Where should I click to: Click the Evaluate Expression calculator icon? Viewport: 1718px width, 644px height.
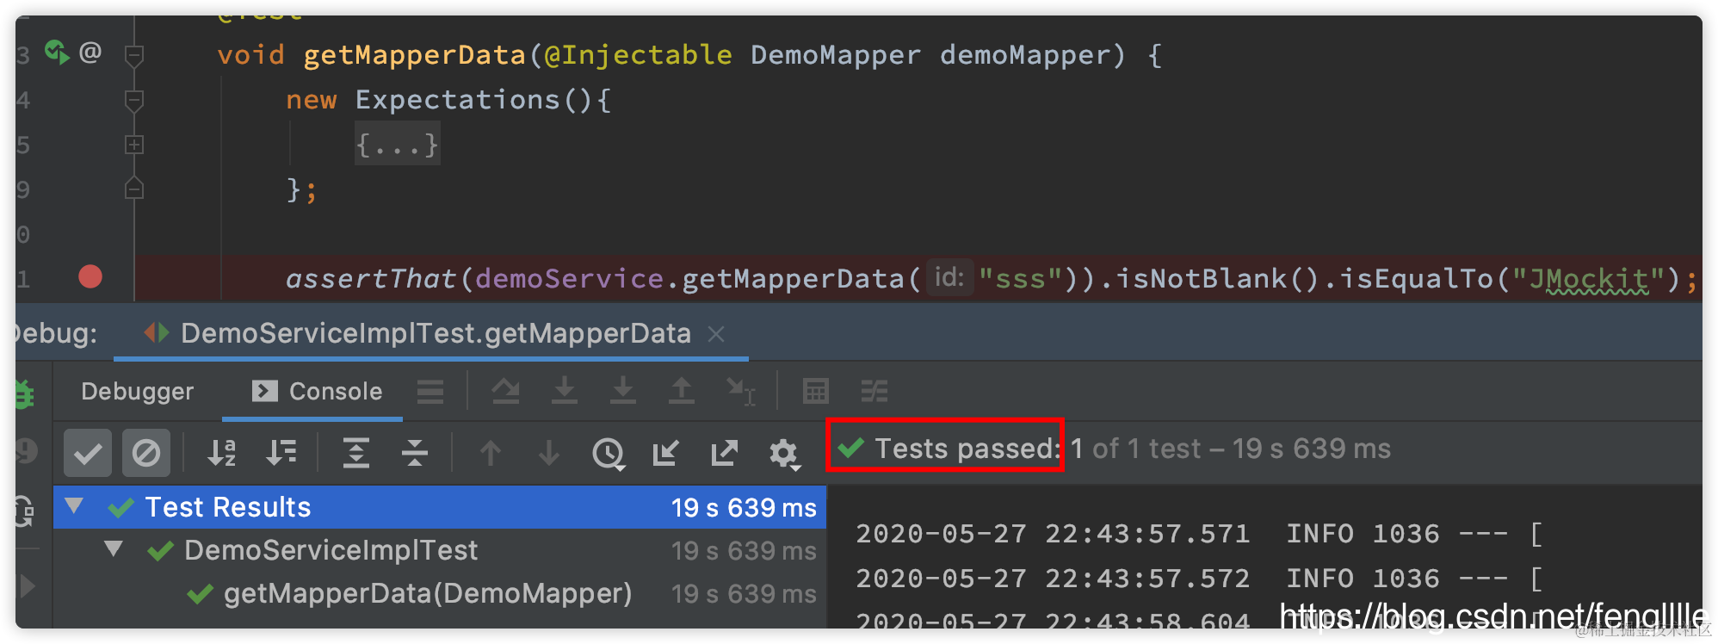pyautogui.click(x=815, y=392)
